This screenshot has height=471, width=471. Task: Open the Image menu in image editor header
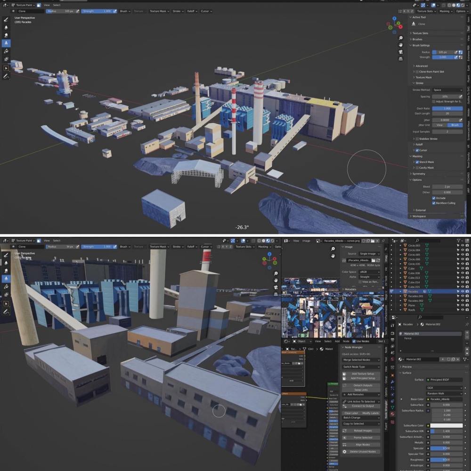(306, 241)
